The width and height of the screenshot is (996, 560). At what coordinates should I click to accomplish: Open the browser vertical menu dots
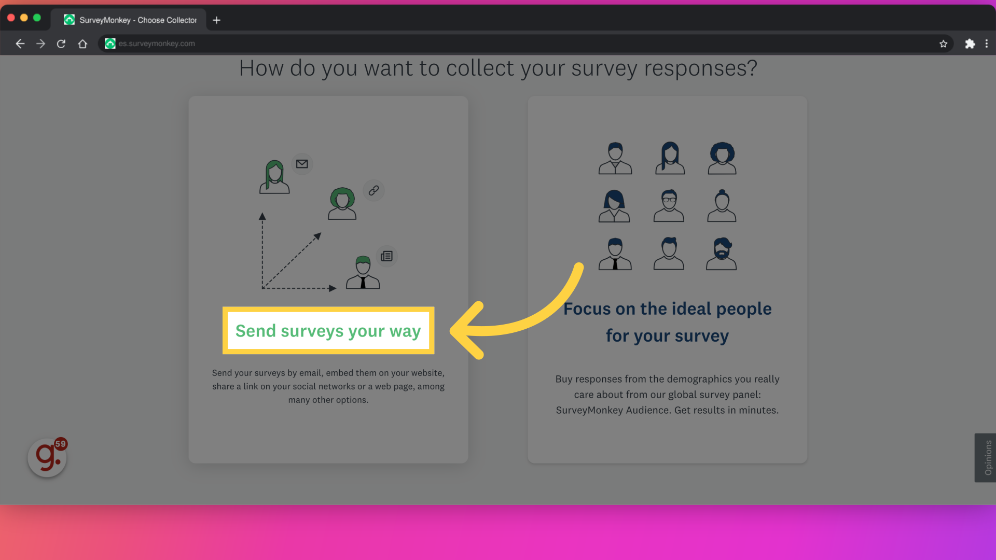(x=987, y=43)
